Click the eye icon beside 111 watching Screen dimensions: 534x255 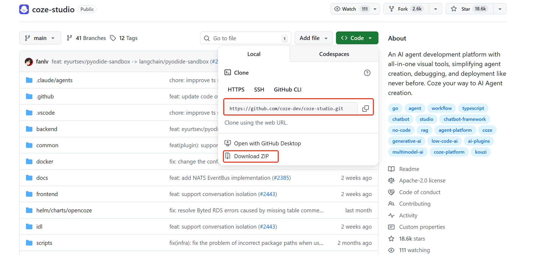pyautogui.click(x=391, y=250)
